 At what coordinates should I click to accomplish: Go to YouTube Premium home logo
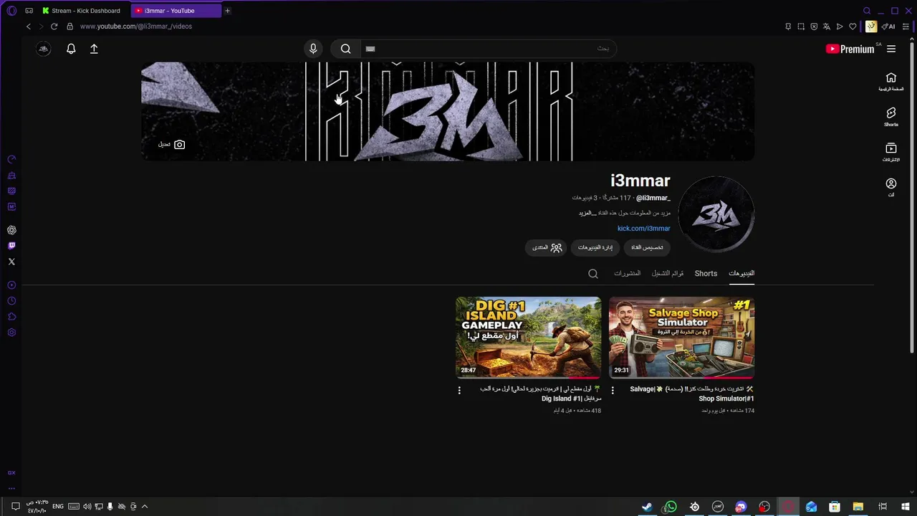[x=850, y=49]
